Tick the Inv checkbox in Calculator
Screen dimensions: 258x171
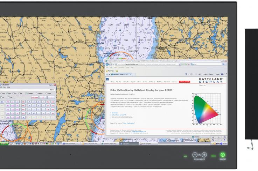coord(1,97)
